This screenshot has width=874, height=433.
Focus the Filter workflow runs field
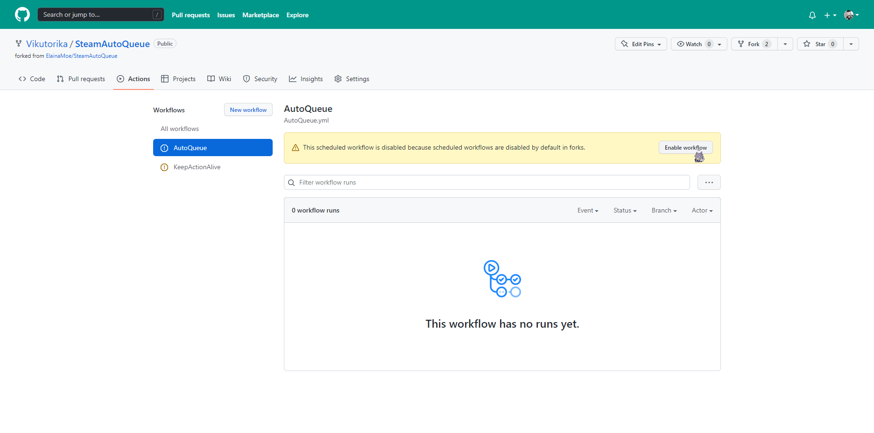[x=490, y=182]
